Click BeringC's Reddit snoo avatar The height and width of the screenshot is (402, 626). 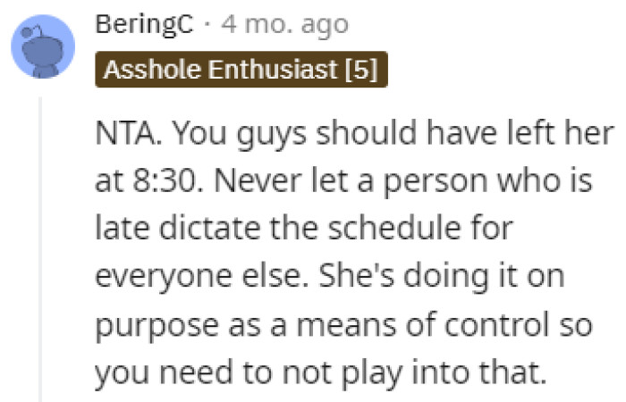point(41,46)
